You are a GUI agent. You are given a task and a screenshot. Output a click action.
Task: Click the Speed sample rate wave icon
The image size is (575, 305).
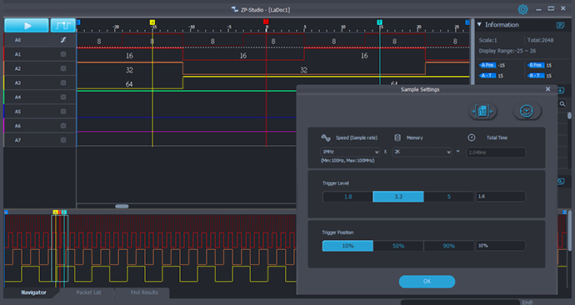pos(326,137)
